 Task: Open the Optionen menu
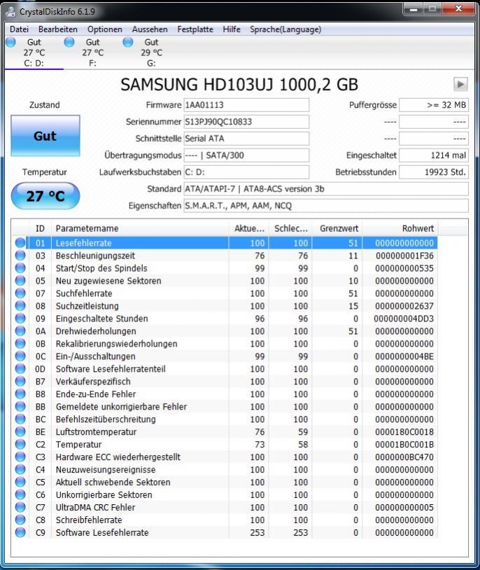[x=105, y=29]
